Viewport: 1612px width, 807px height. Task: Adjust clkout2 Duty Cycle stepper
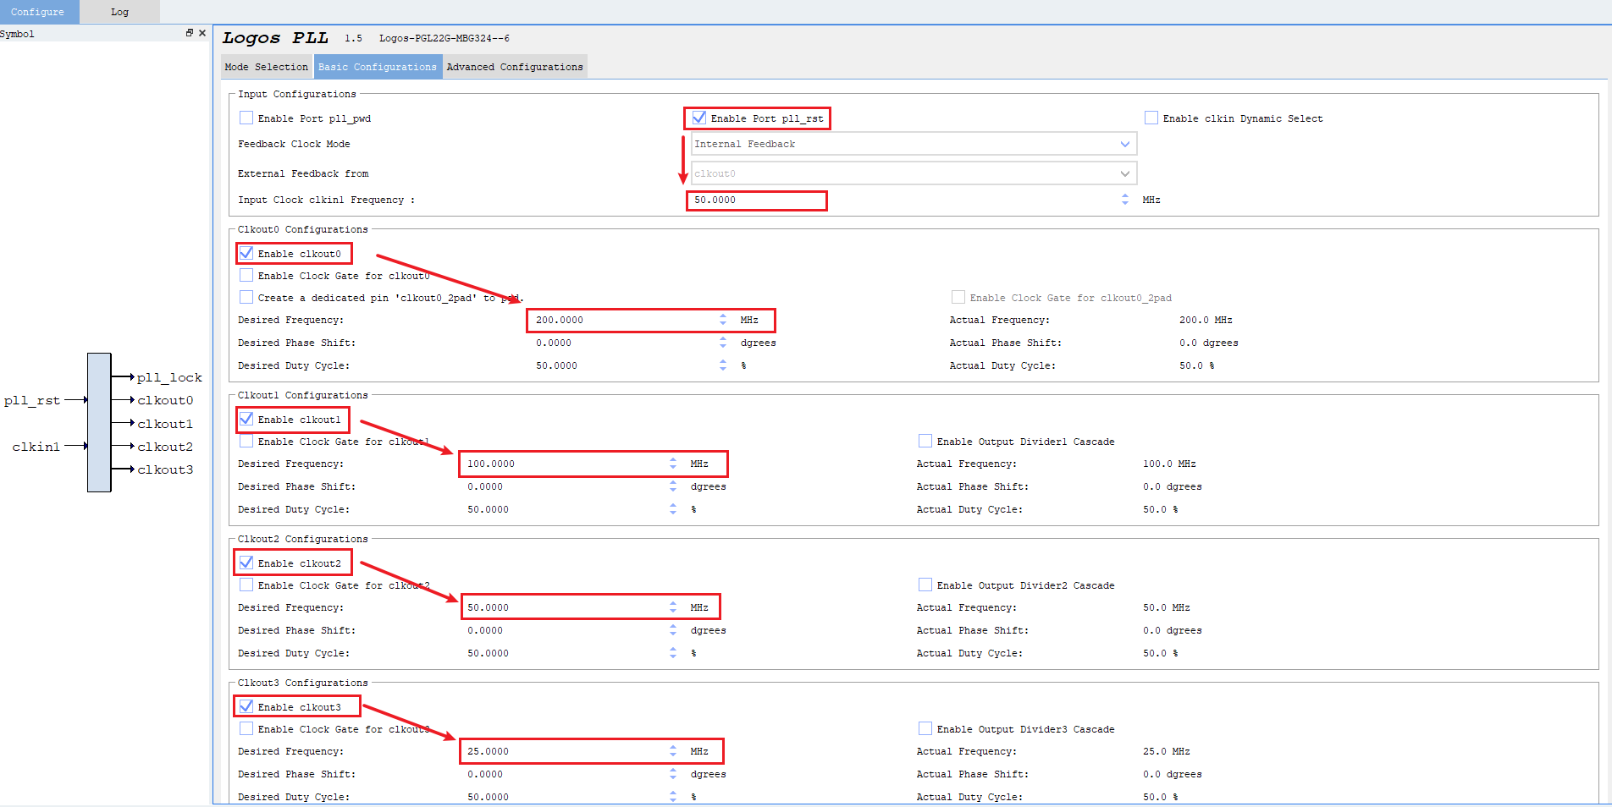point(673,653)
